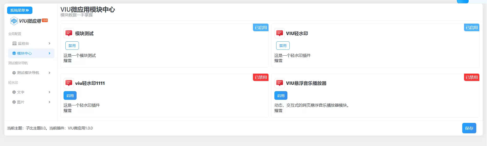Select 模块中心 in the sidebar

(31, 53)
